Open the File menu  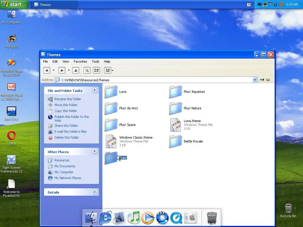(x=45, y=61)
